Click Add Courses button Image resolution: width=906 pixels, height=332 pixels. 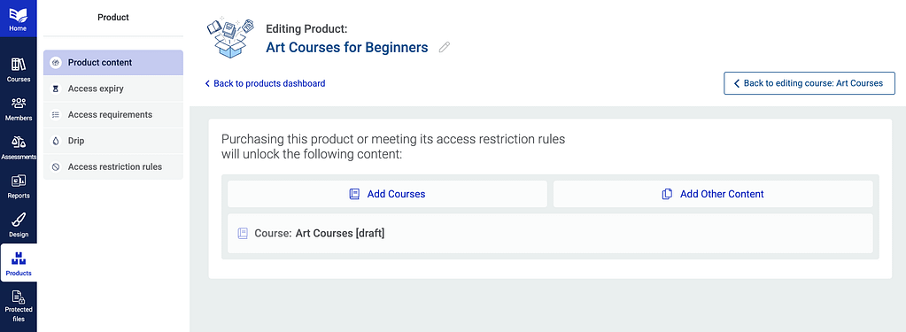(387, 194)
